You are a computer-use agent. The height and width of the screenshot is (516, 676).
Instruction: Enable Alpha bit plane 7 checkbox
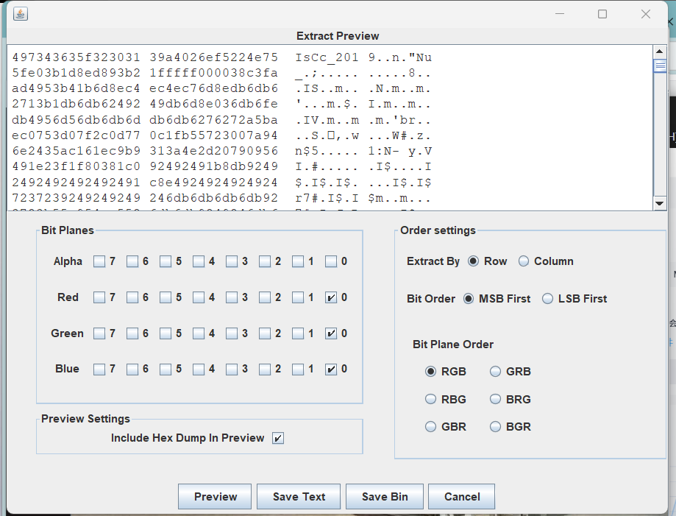pos(99,261)
